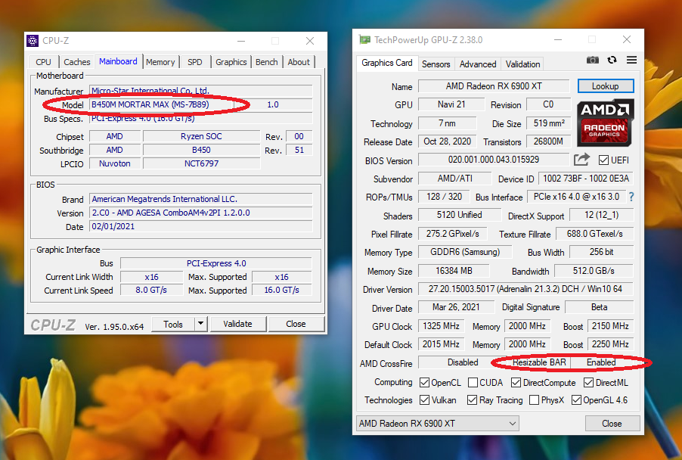Image resolution: width=682 pixels, height=460 pixels.
Task: Click the AMD Radeon Graphics logo
Action: (606, 123)
